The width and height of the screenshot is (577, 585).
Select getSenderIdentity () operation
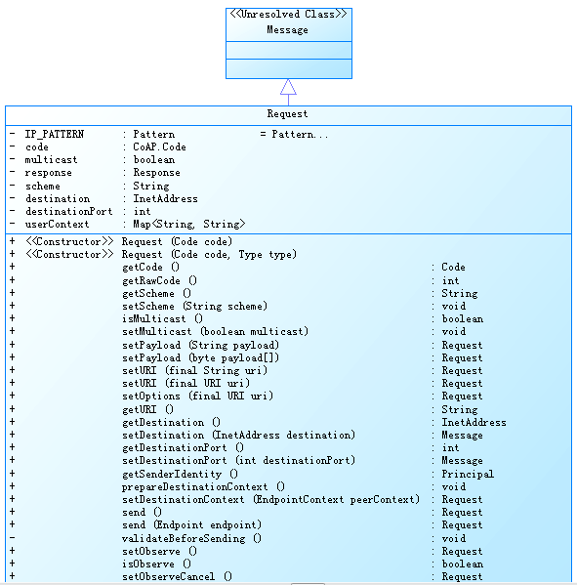[x=180, y=474]
